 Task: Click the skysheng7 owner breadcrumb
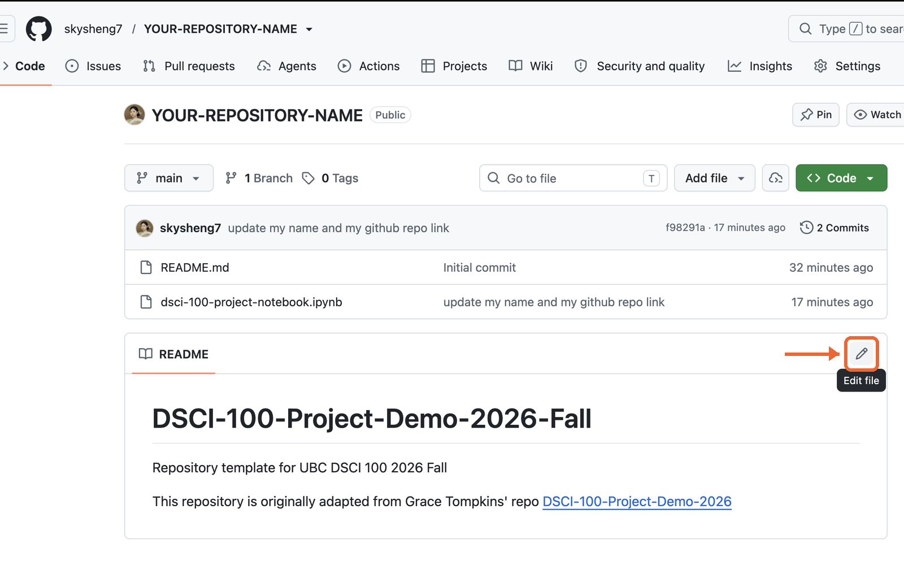93,29
